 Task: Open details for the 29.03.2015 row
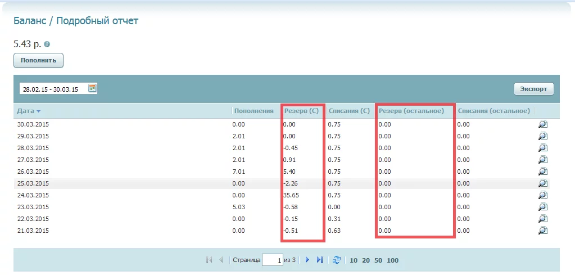pos(543,136)
